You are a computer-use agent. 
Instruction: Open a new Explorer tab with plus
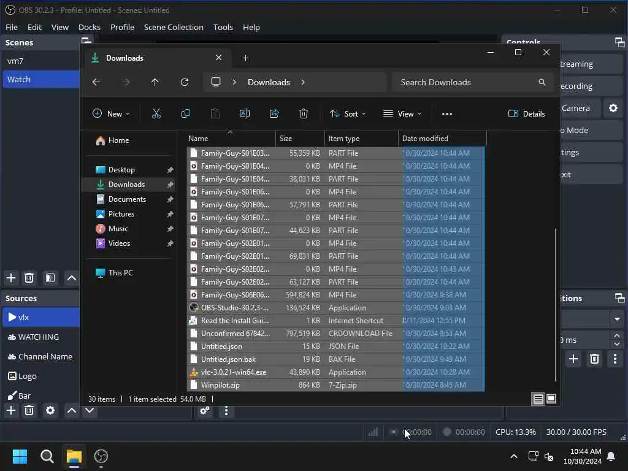[x=246, y=58]
